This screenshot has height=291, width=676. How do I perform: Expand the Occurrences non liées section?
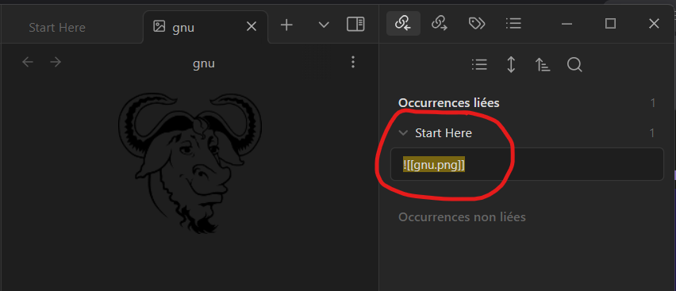point(462,216)
